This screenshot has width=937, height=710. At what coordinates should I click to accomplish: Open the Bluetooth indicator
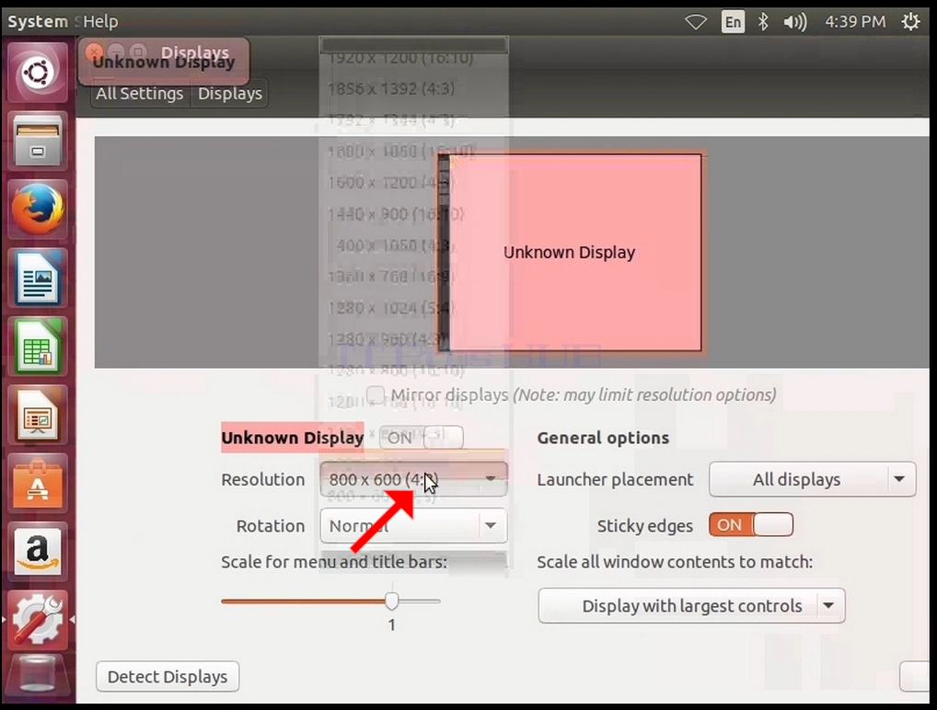pyautogui.click(x=763, y=22)
